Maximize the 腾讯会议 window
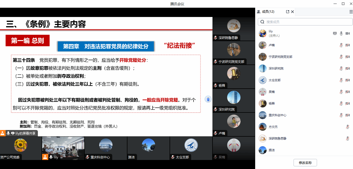Image resolution: width=353 pixels, height=169 pixels. pyautogui.click(x=343, y=4)
